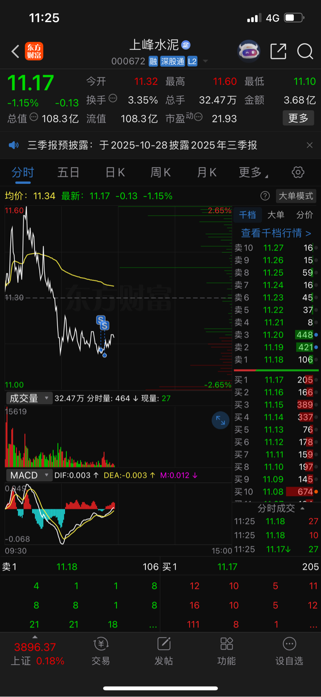Select the 千档 order book tab
321x697 pixels.
(x=247, y=215)
